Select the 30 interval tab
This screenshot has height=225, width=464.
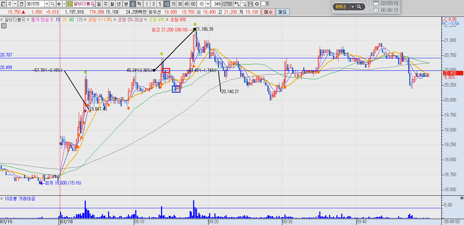click(180, 4)
